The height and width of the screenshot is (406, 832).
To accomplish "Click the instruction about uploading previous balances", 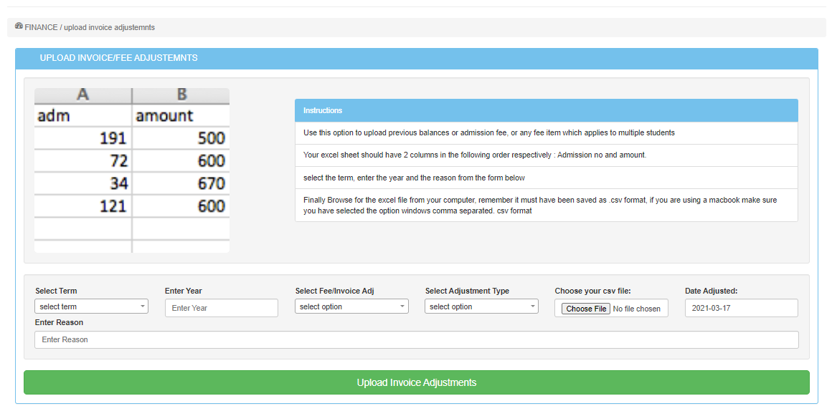I will [x=488, y=133].
